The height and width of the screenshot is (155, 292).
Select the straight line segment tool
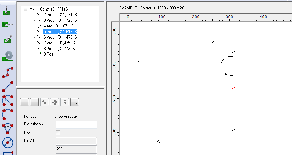click(8, 86)
